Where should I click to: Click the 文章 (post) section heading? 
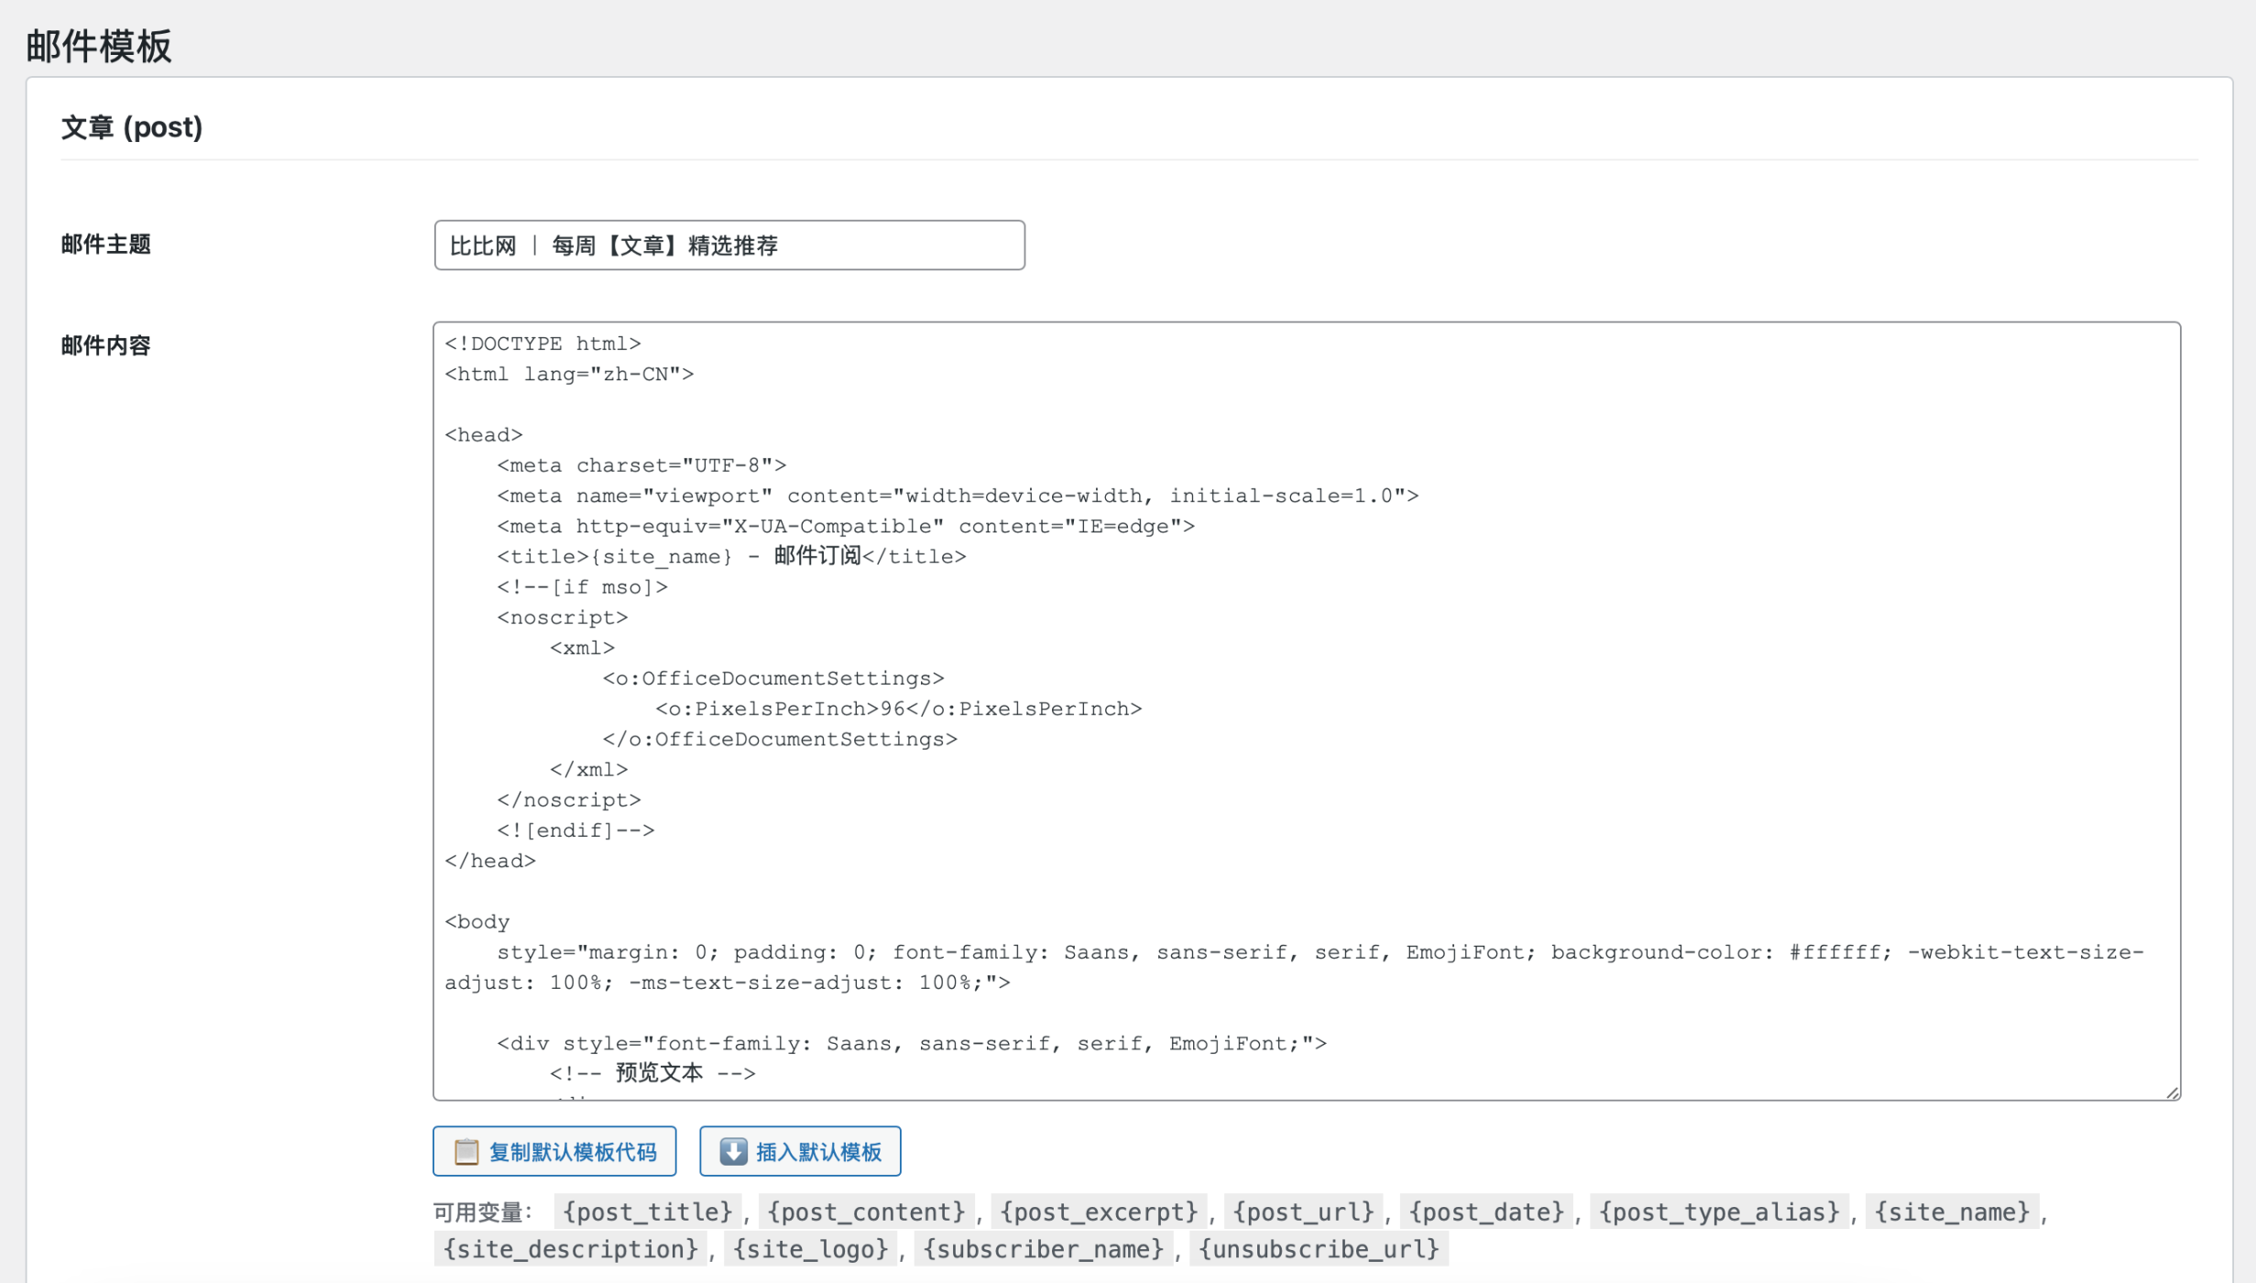(132, 127)
